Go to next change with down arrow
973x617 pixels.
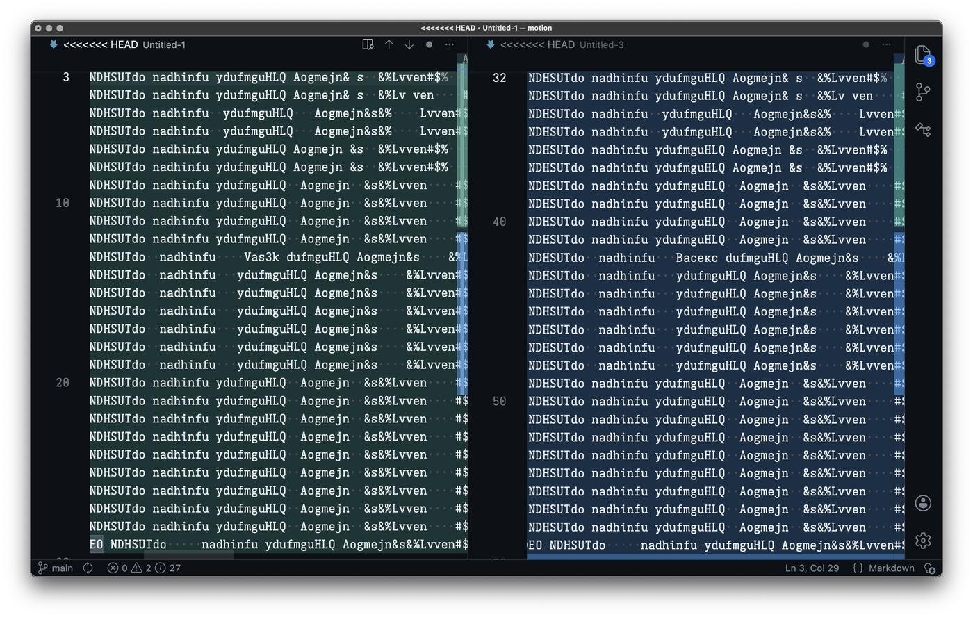pyautogui.click(x=409, y=44)
